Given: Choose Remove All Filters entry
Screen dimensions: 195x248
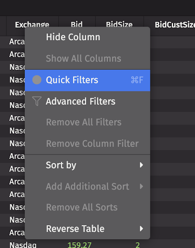Looking at the screenshot, I should pyautogui.click(x=88, y=122).
